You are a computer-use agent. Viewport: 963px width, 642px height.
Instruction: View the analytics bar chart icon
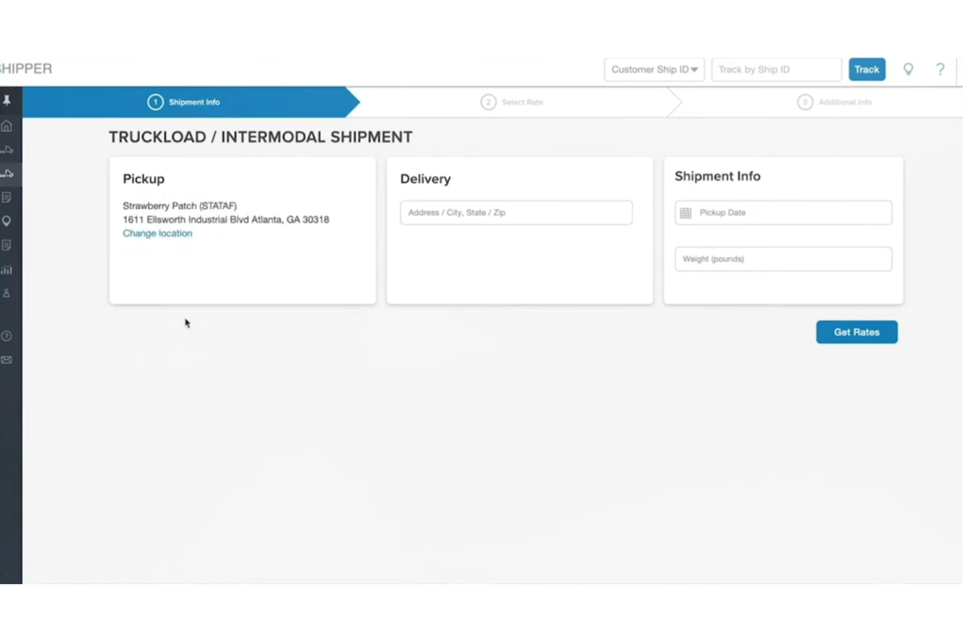coord(7,270)
